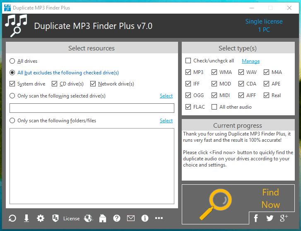The width and height of the screenshot is (301, 231).
Task: Open help with the question mark icon
Action: pyautogui.click(x=117, y=218)
